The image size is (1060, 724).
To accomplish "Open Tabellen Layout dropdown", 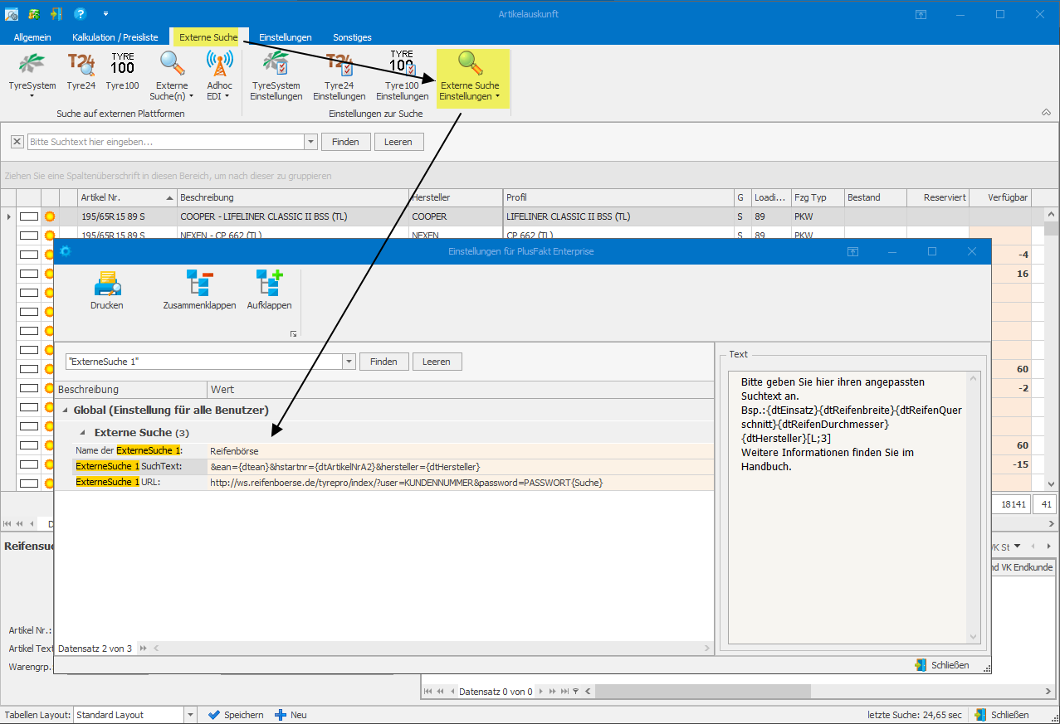I will (190, 715).
